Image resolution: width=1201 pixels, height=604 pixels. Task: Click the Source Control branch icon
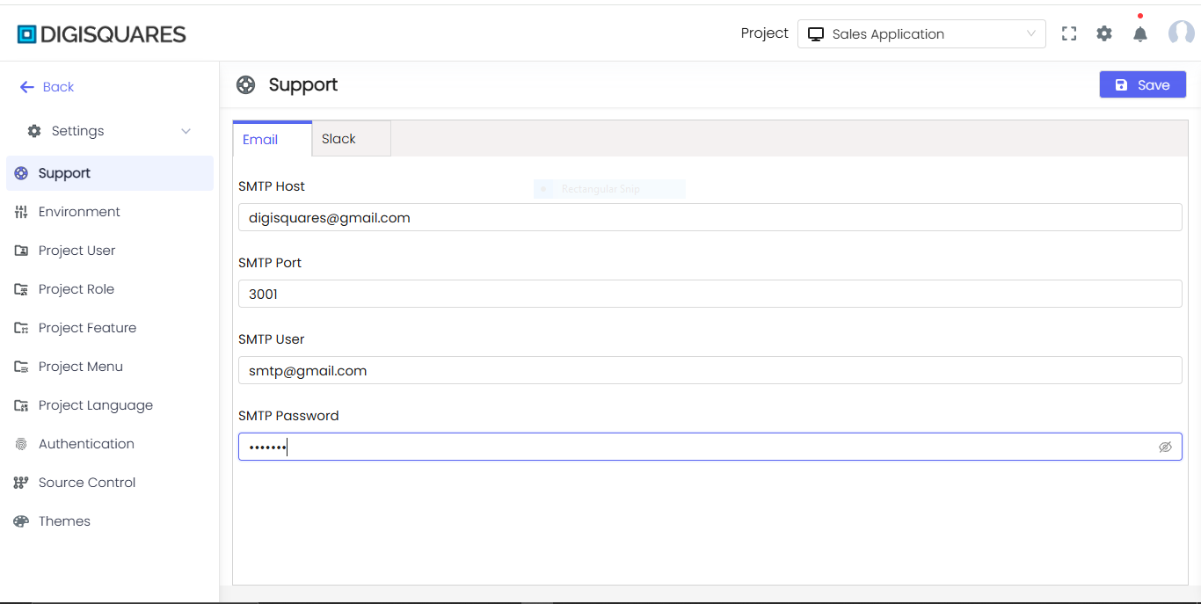[21, 483]
